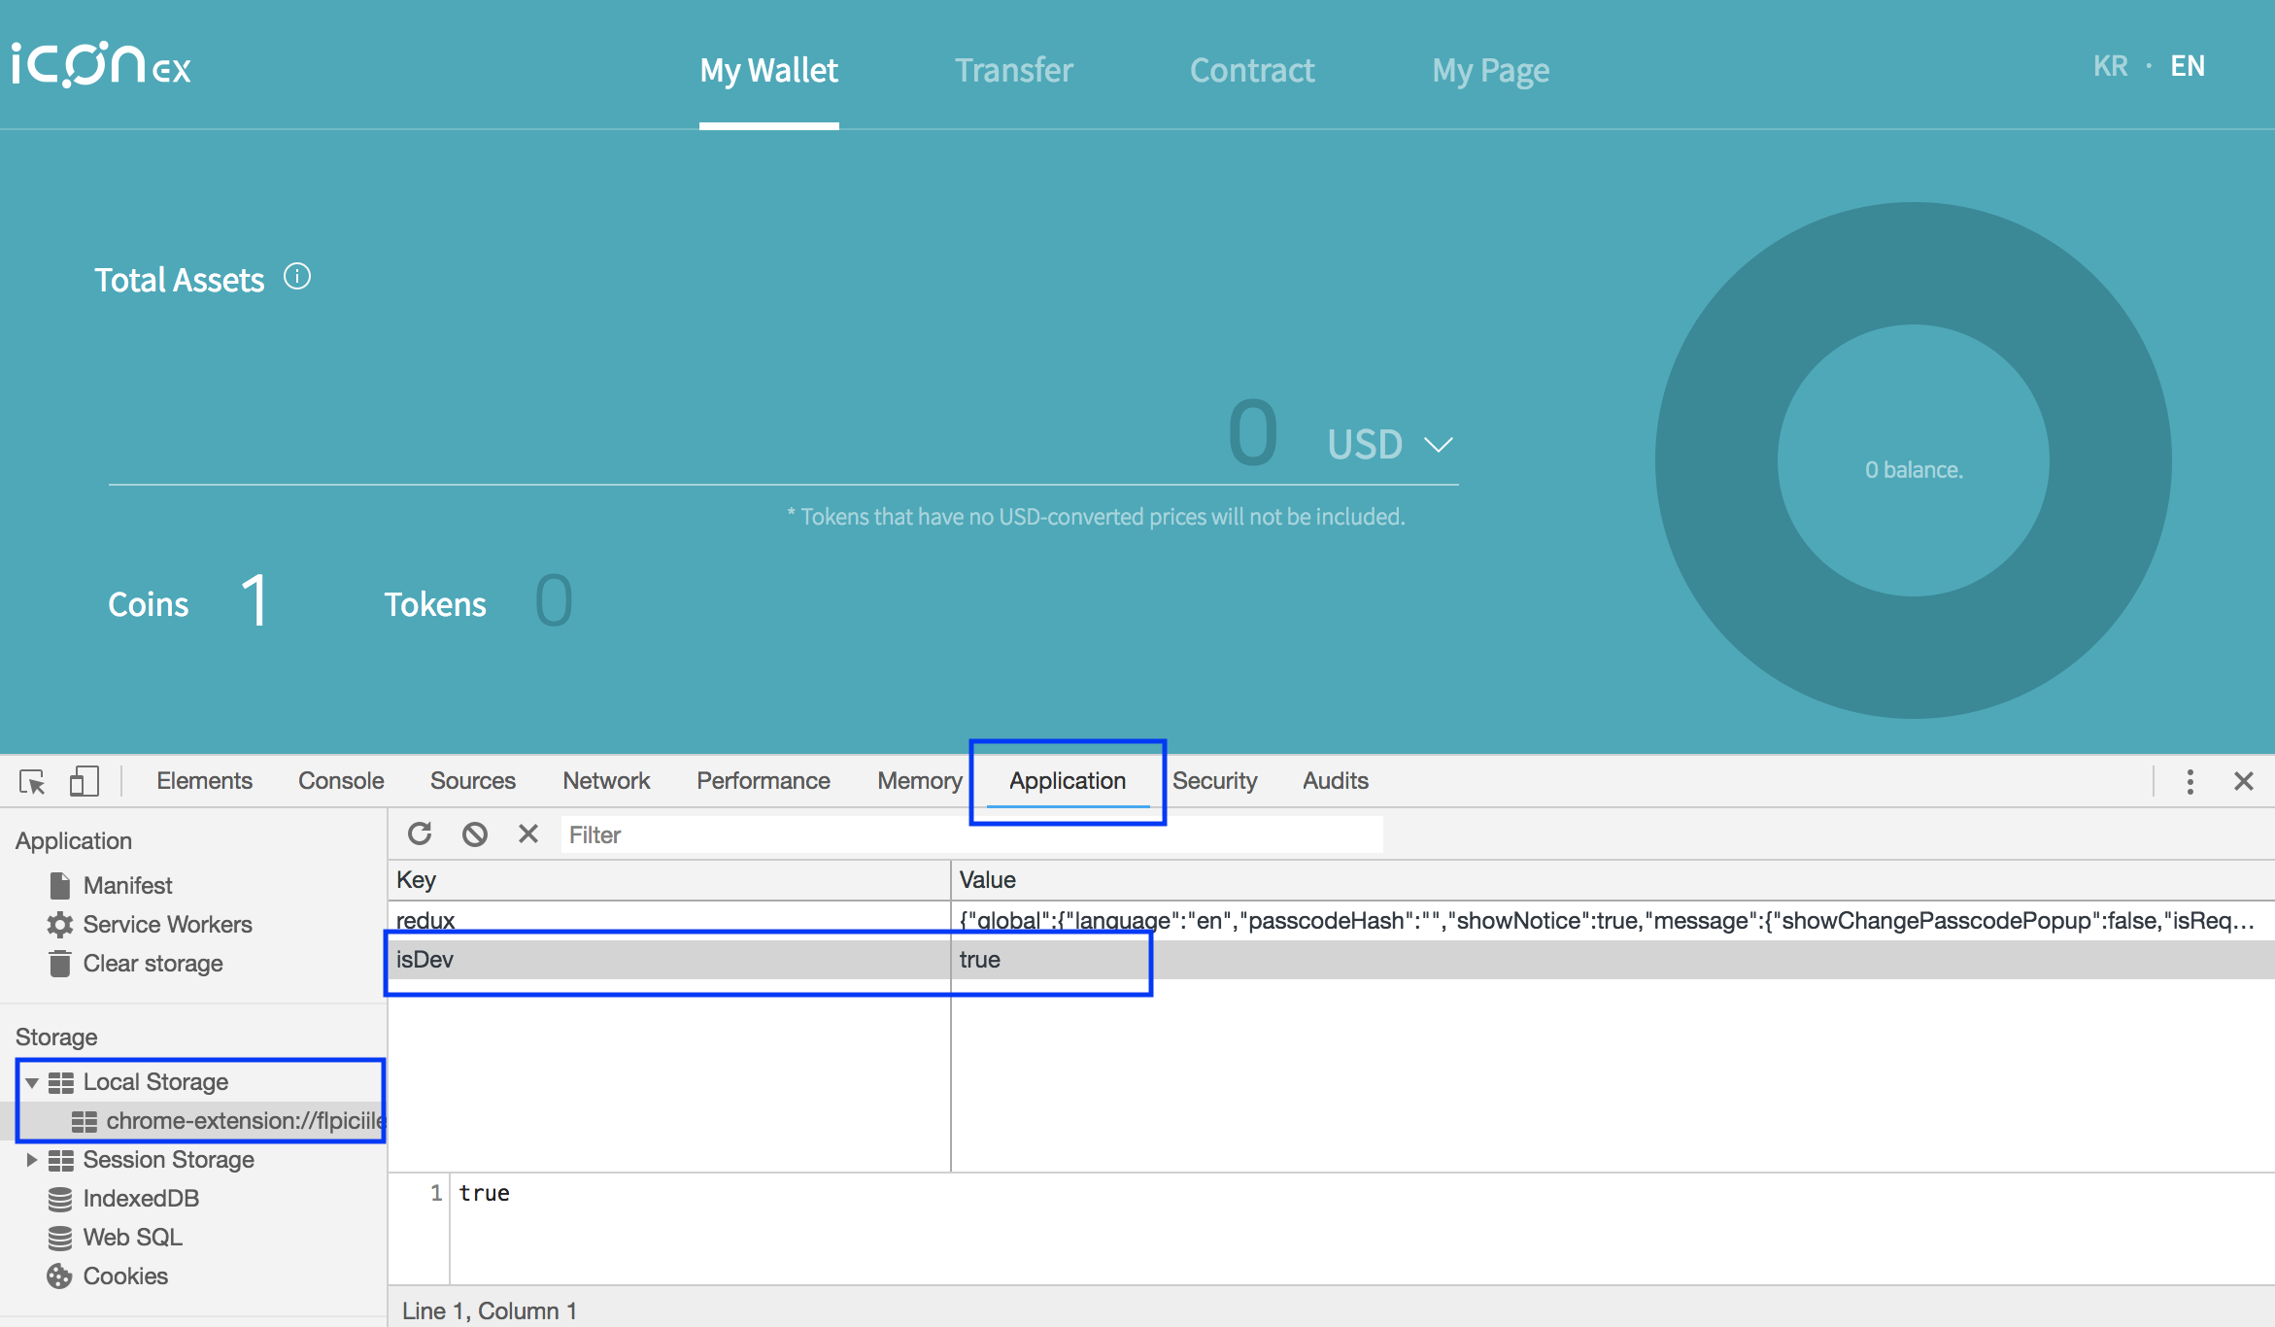Viewport: 2275px width, 1327px height.
Task: Select IndexedDB in Storage list
Action: point(141,1198)
